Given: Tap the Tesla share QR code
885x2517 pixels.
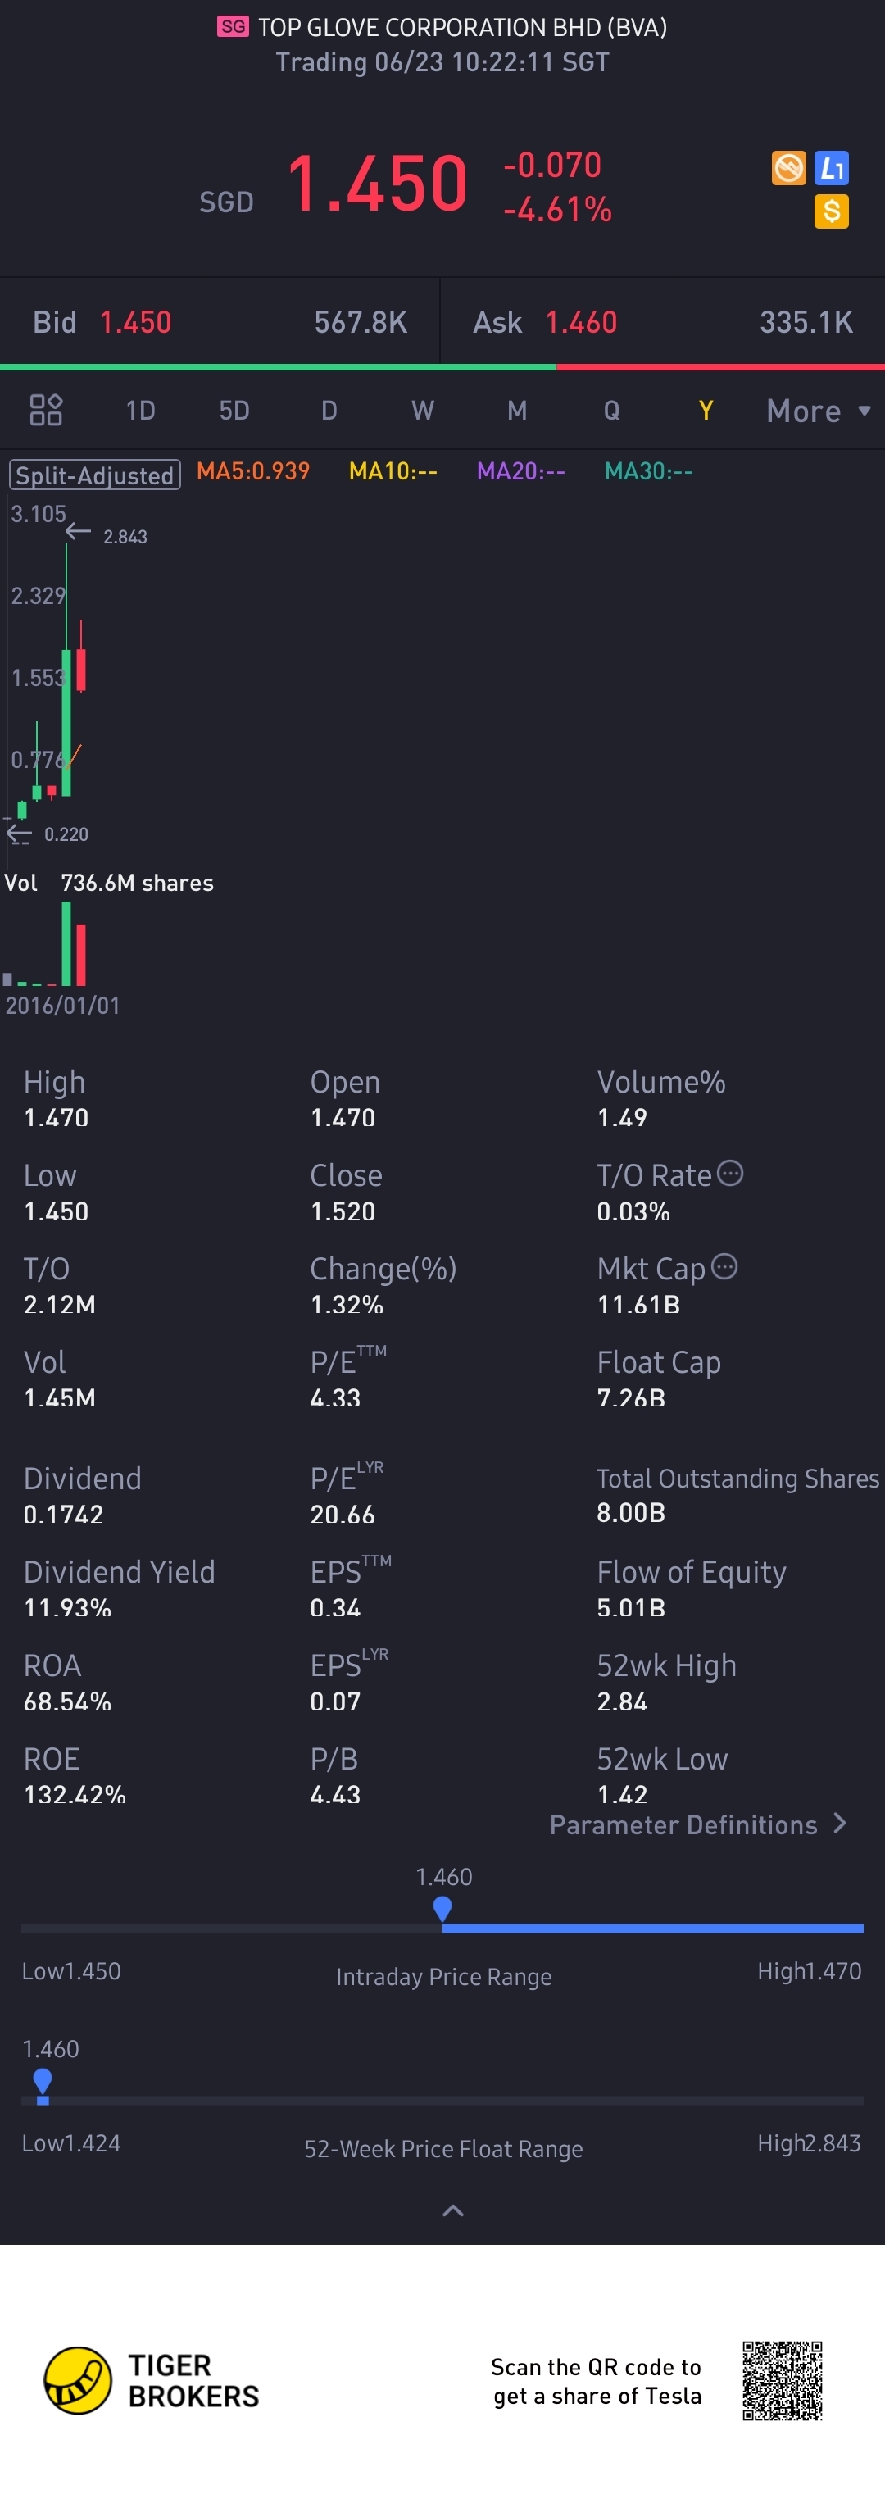Looking at the screenshot, I should [x=782, y=2380].
